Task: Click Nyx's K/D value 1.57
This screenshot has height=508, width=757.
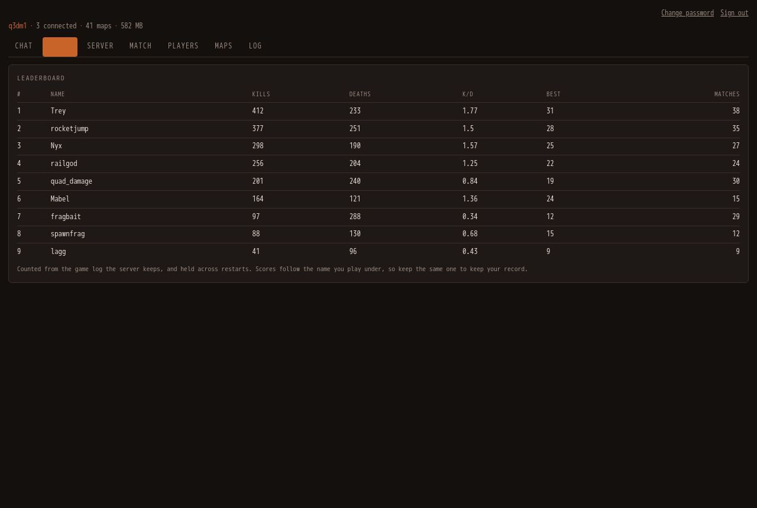Action: pyautogui.click(x=470, y=146)
